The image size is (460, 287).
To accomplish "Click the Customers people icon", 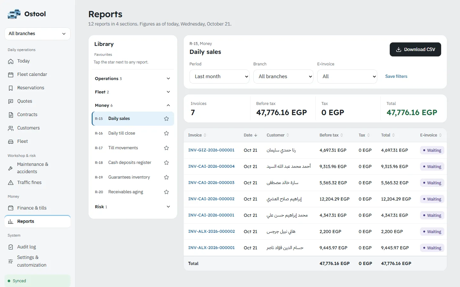I will tap(11, 128).
